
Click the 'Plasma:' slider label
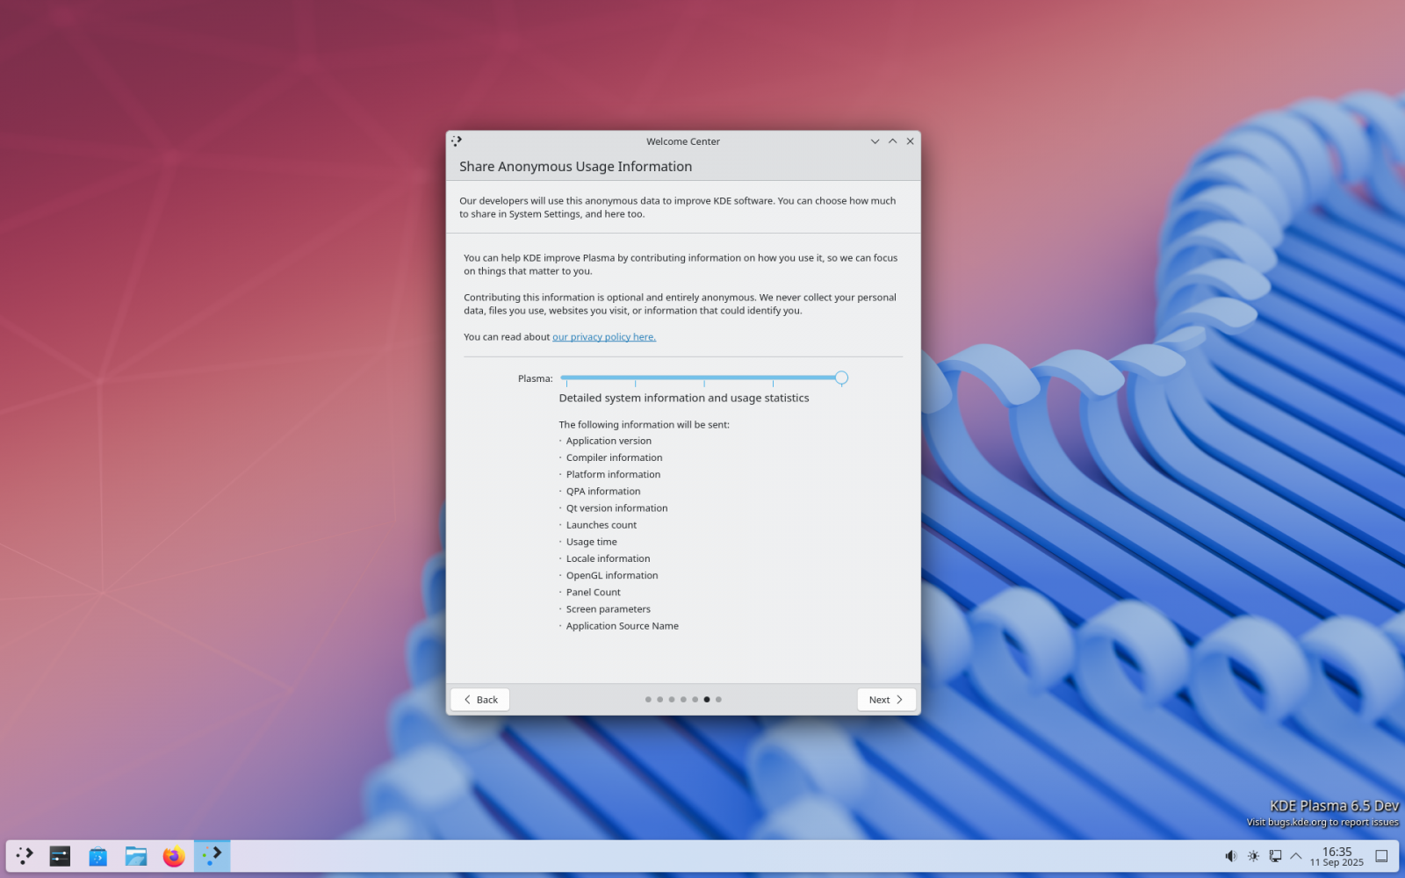coord(535,378)
